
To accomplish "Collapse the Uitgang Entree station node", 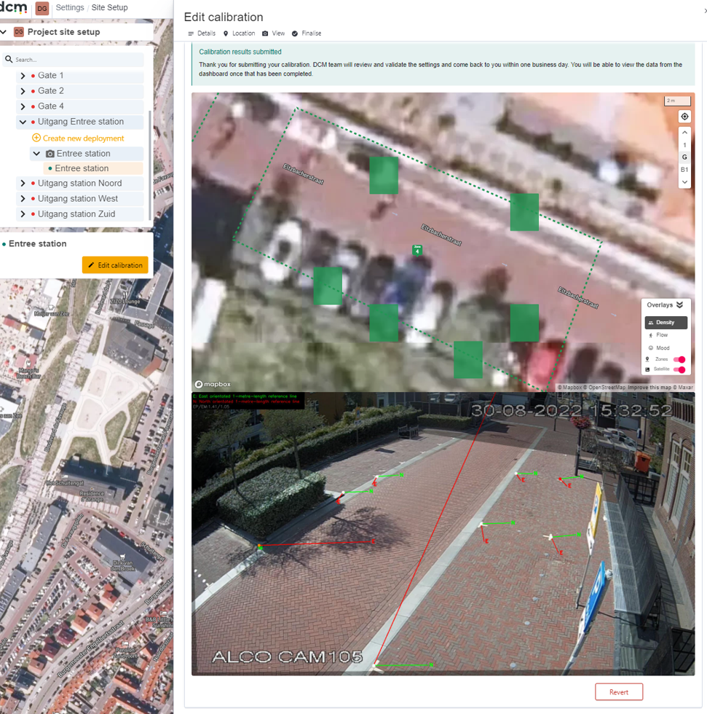I will tap(23, 122).
